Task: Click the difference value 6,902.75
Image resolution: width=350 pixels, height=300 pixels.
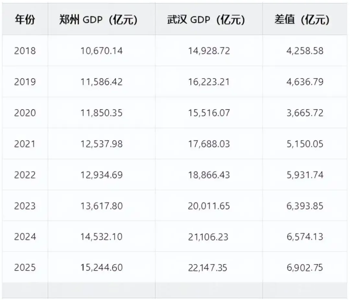Action: point(305,267)
